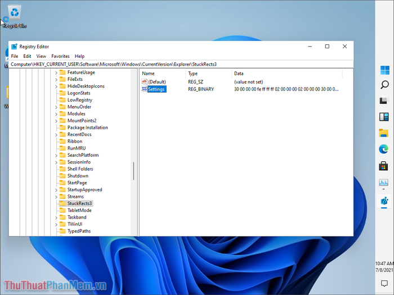The width and height of the screenshot is (394, 295).
Task: Open the Favorites menu
Action: [x=60, y=56]
